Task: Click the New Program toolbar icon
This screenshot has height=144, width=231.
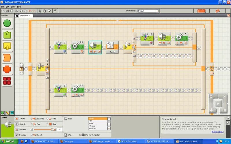Action: coord(3,11)
